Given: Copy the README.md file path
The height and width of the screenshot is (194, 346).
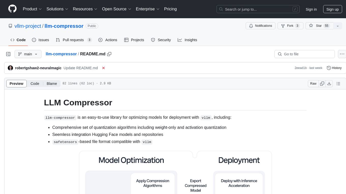Looking at the screenshot, I should point(109,54).
